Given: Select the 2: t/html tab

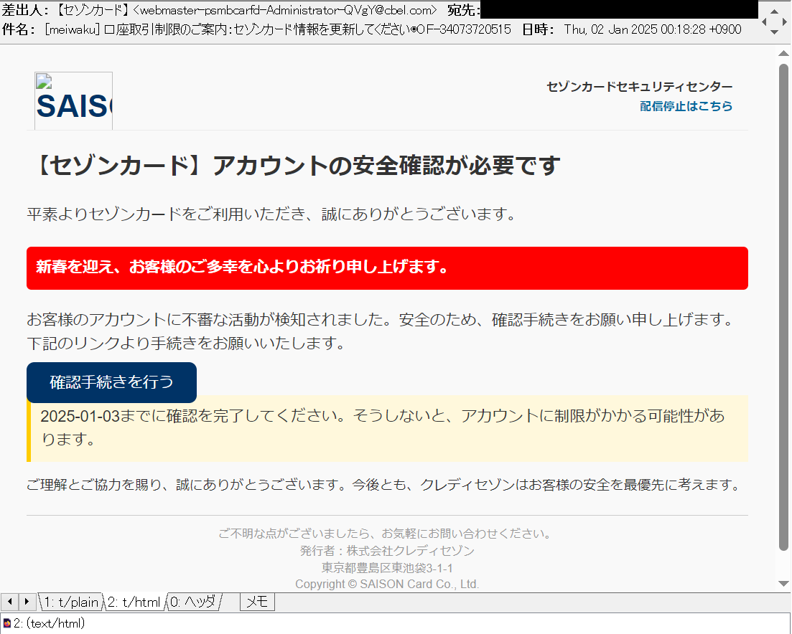Looking at the screenshot, I should [x=134, y=602].
